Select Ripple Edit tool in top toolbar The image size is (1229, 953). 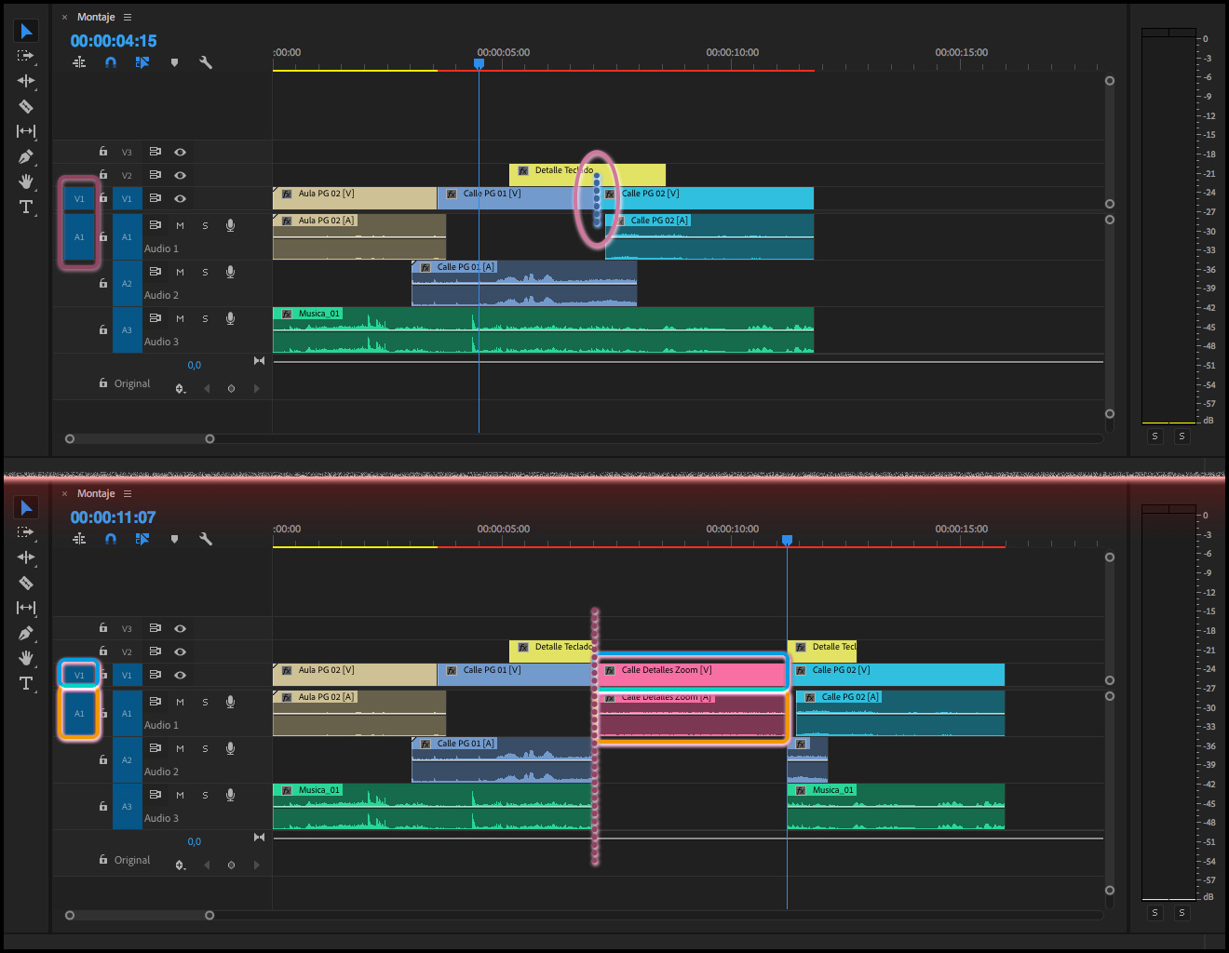point(26,81)
